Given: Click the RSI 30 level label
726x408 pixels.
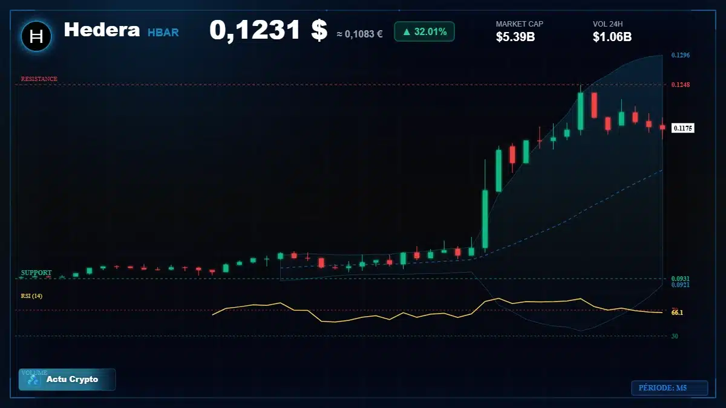Looking at the screenshot, I should click(x=675, y=335).
